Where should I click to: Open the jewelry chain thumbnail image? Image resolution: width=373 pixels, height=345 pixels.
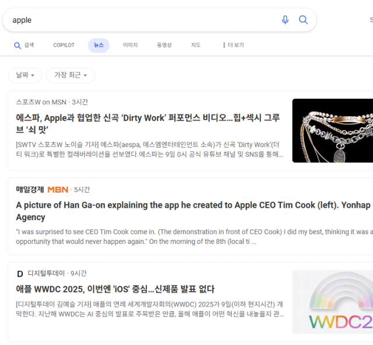[x=333, y=131]
